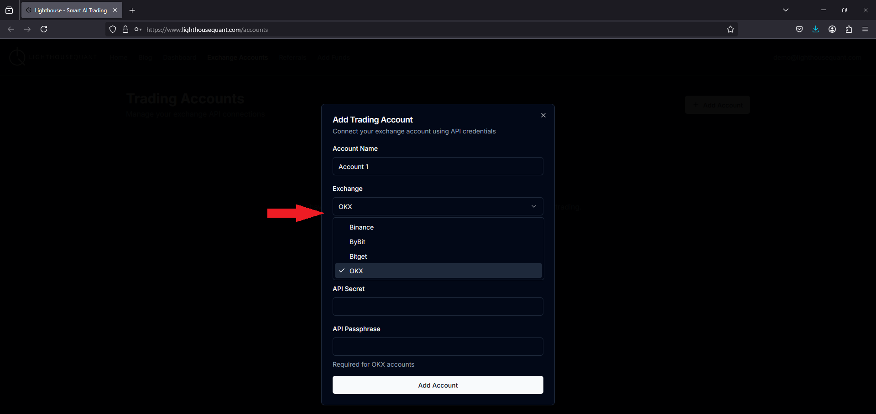The height and width of the screenshot is (414, 876).
Task: Open the Exchange dropdown showing OKX
Action: 438,206
